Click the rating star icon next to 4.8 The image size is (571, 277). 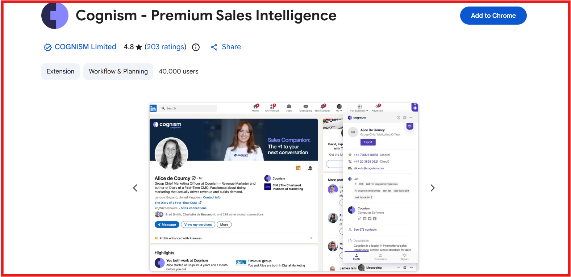(139, 47)
